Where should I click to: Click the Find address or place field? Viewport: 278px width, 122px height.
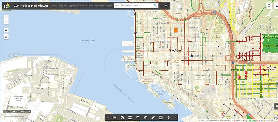tap(135, 6)
